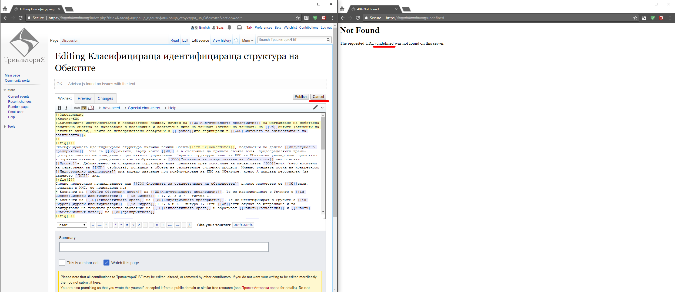
Task: Reload the left browser window page
Action: tap(21, 18)
